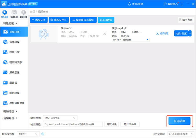Open 图片转换 from the sidebar
Image resolution: width=196 pixels, height=138 pixels.
pos(14,93)
